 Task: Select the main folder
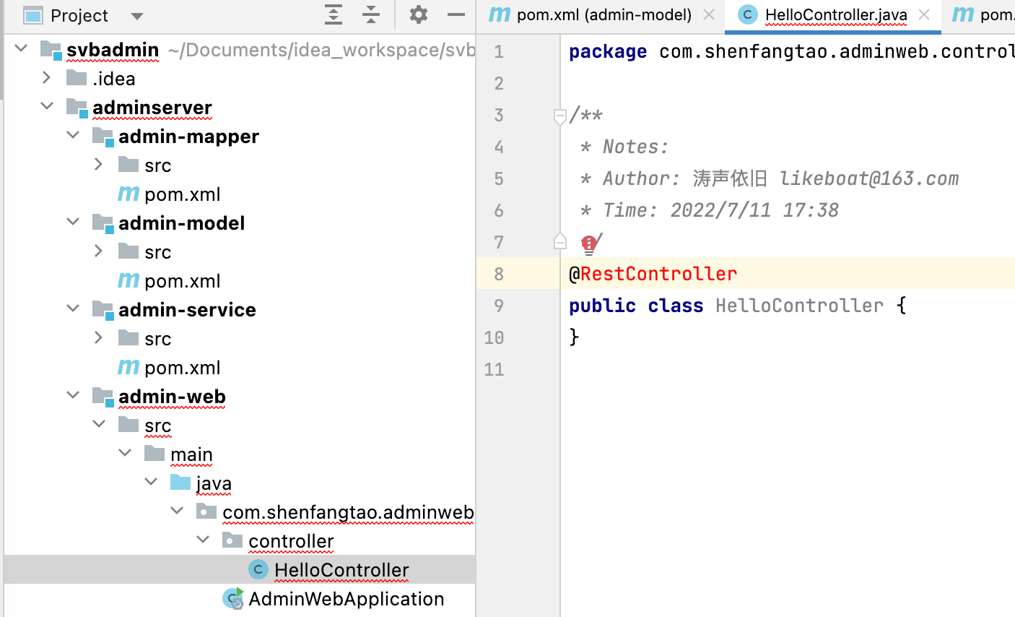point(191,454)
